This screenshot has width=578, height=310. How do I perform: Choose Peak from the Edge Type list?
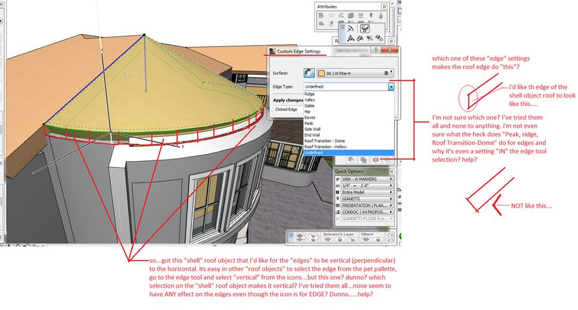click(x=348, y=123)
